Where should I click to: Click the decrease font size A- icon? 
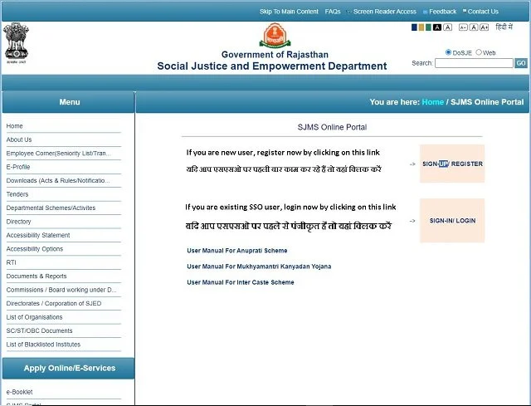point(463,27)
